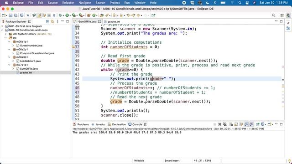Click the Clear Console icon

click(231, 124)
